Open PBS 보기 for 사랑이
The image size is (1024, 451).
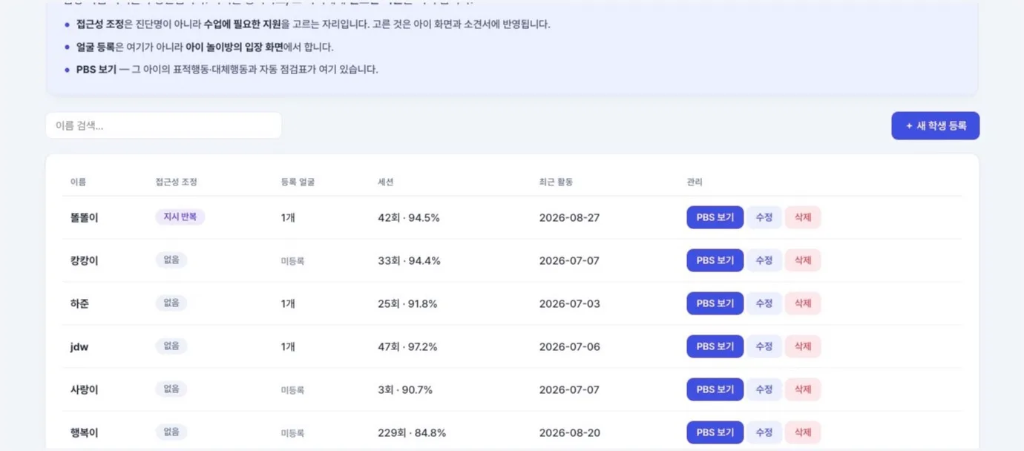tap(715, 389)
